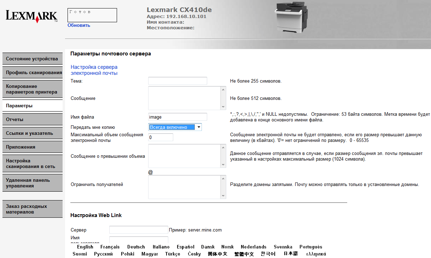Image resolution: width=431 pixels, height=258 pixels.
Task: Switch language to 简体中文
Action: click(x=217, y=254)
